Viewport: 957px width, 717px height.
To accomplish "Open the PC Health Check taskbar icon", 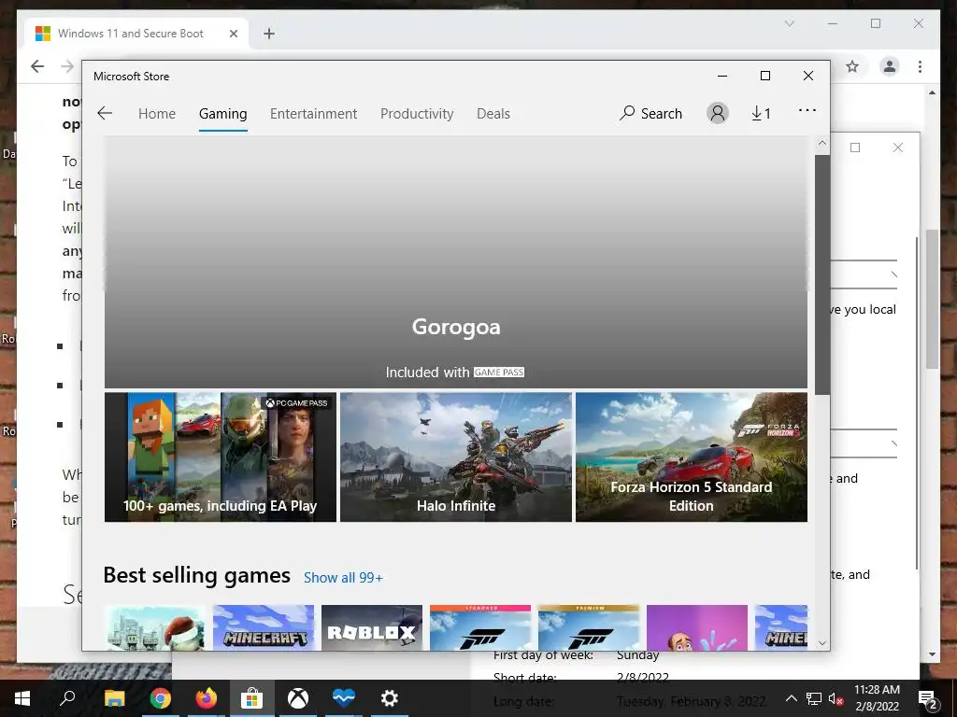I will tap(344, 698).
